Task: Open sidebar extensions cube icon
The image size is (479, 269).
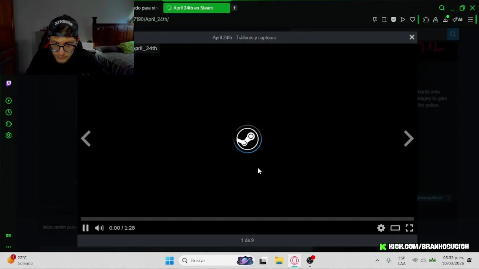Action: (x=9, y=124)
